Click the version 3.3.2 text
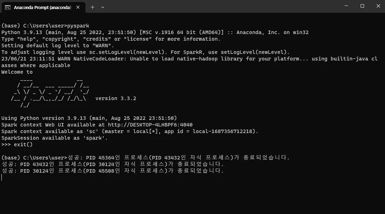Image resolution: width=385 pixels, height=214 pixels. click(x=116, y=98)
